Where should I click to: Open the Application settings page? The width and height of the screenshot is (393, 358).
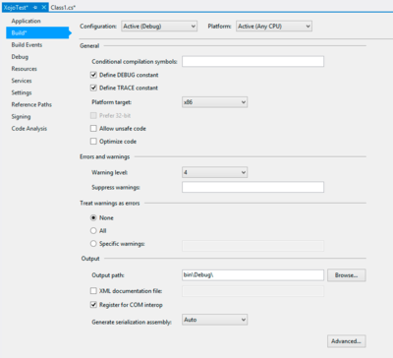pos(26,21)
